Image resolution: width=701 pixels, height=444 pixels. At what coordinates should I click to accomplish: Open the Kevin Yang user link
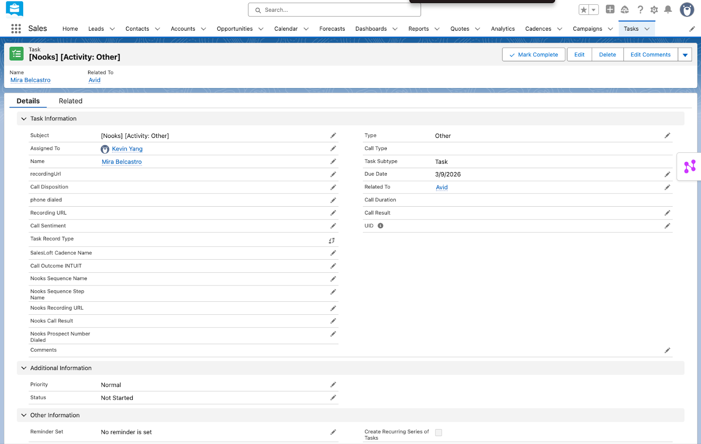[x=127, y=149]
